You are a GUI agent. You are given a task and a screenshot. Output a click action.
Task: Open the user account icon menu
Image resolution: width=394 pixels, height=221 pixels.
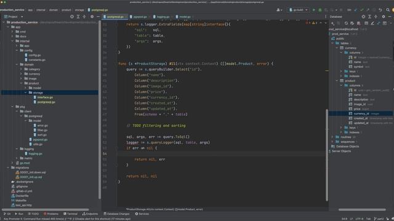click(279, 10)
